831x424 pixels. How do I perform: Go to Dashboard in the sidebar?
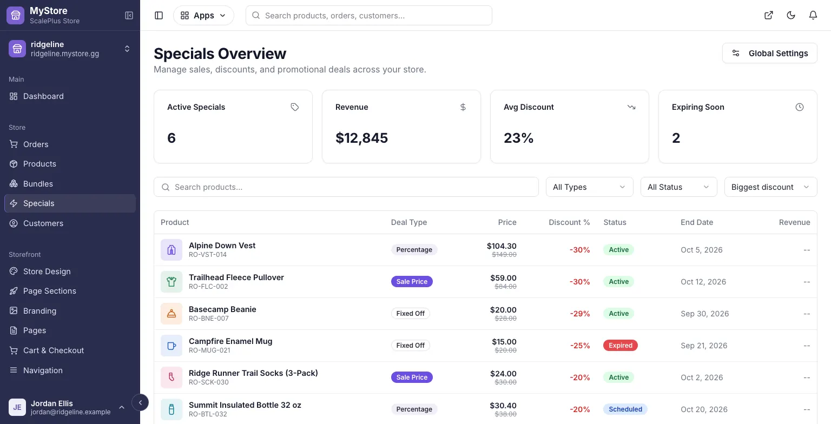(x=70, y=96)
